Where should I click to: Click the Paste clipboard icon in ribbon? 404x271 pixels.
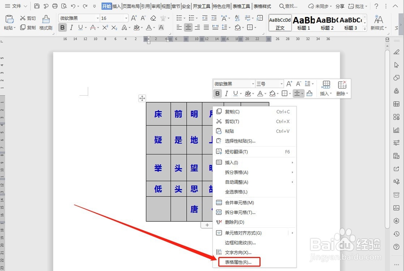pos(10,19)
